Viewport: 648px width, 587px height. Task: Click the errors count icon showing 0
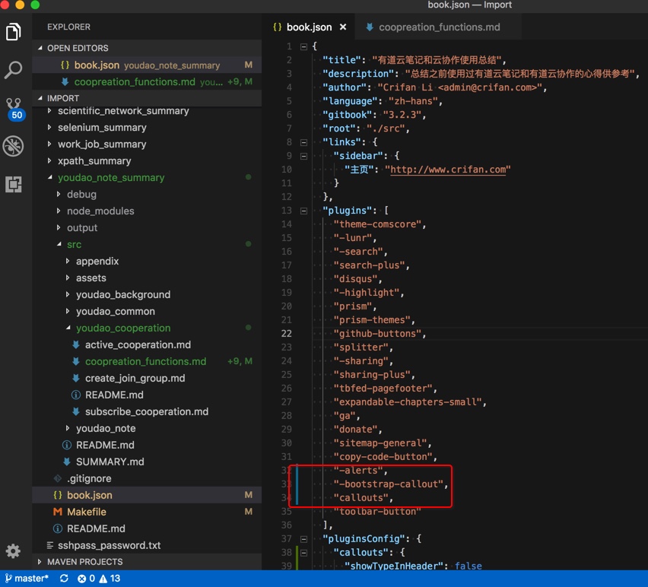(x=86, y=579)
